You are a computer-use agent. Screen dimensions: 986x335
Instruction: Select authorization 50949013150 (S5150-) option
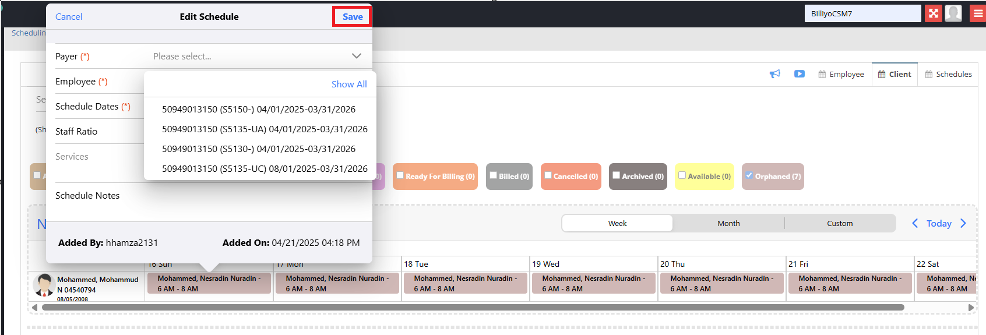(259, 110)
